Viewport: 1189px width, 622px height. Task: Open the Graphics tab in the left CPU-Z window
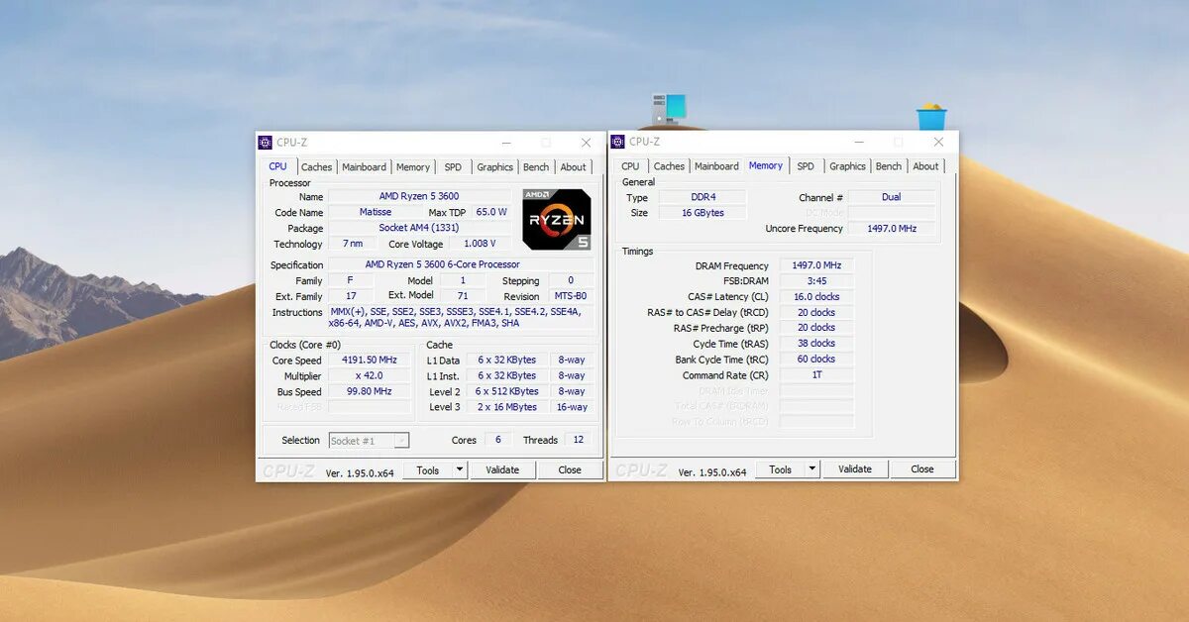pos(494,167)
